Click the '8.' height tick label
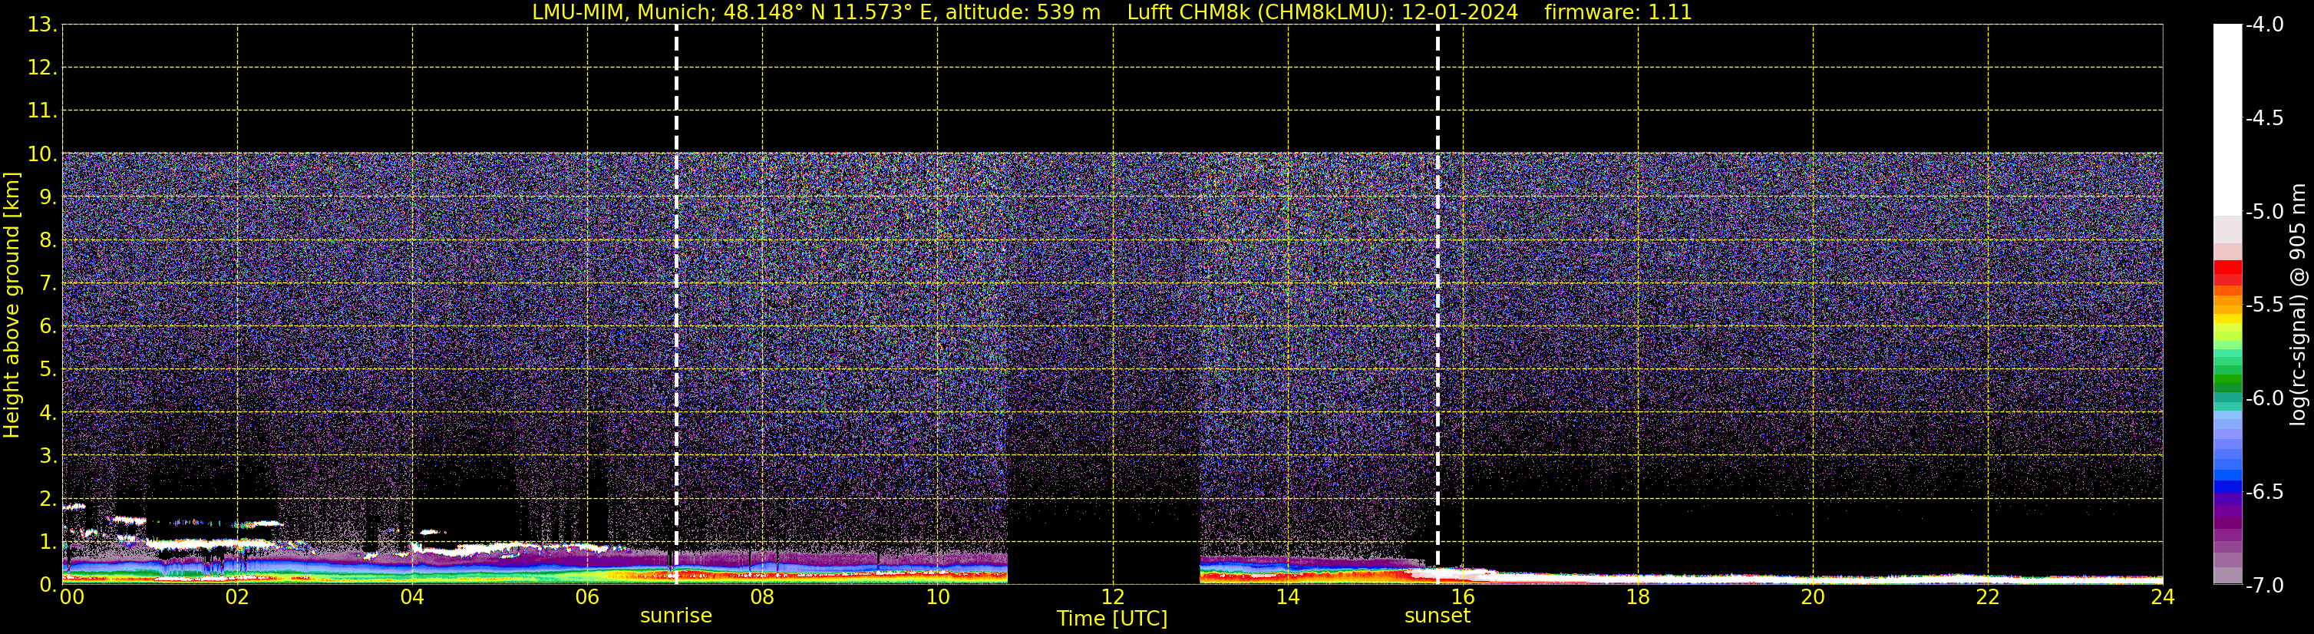The height and width of the screenshot is (634, 2314). point(48,241)
